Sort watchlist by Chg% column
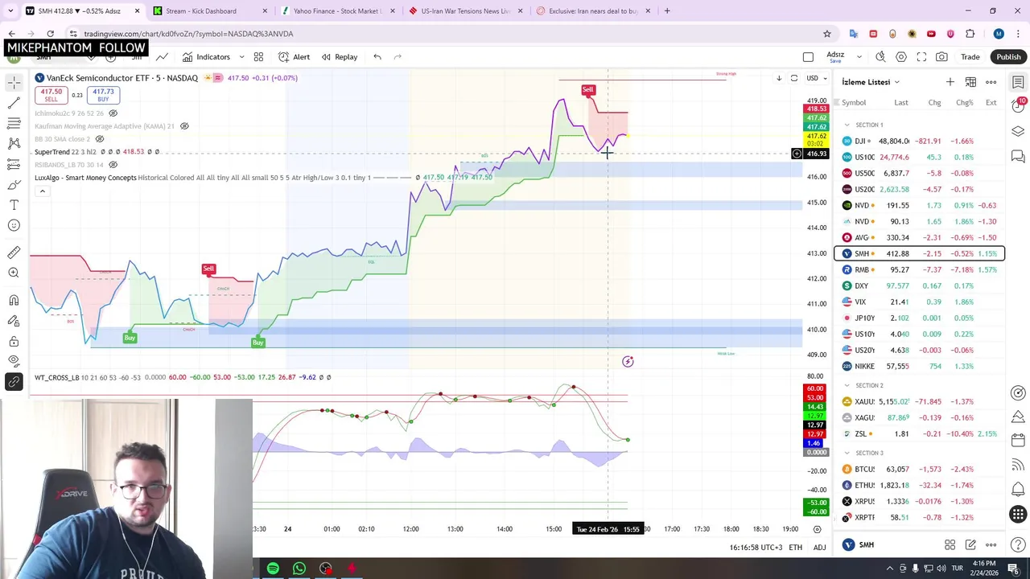 pos(964,103)
